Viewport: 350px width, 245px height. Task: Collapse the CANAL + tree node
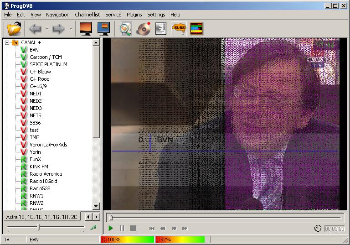(7, 42)
